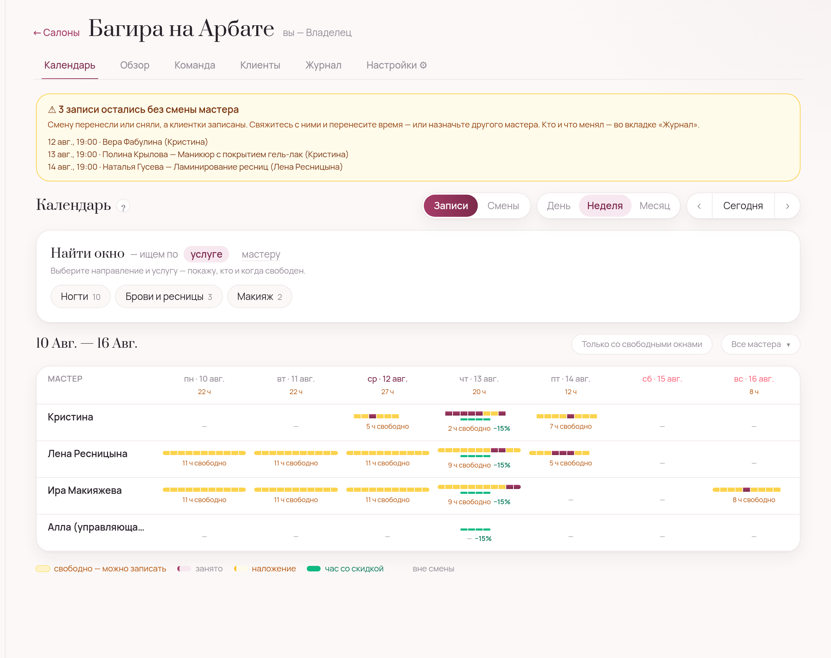Switch search mode to мастеру

point(261,254)
